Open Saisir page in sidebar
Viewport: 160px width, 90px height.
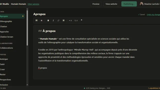point(2,64)
